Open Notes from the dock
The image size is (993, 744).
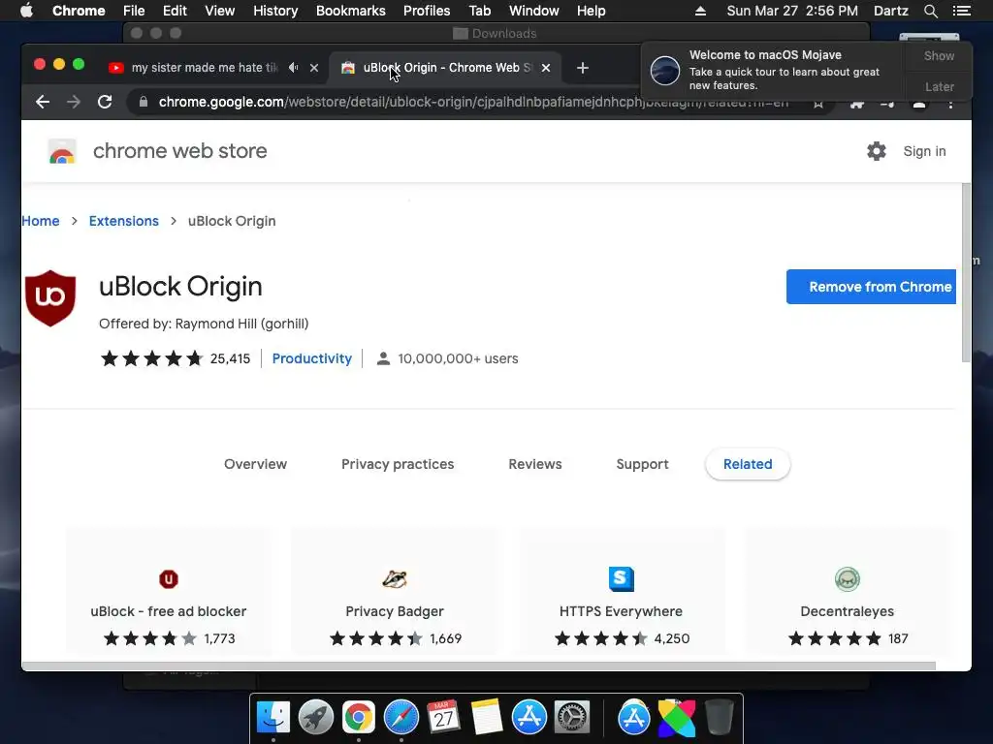[x=487, y=718]
